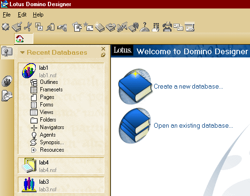Screen dimensions: 250x196
Task: Click the people globe bookmark sidebar icon
Action: pyautogui.click(x=7, y=81)
